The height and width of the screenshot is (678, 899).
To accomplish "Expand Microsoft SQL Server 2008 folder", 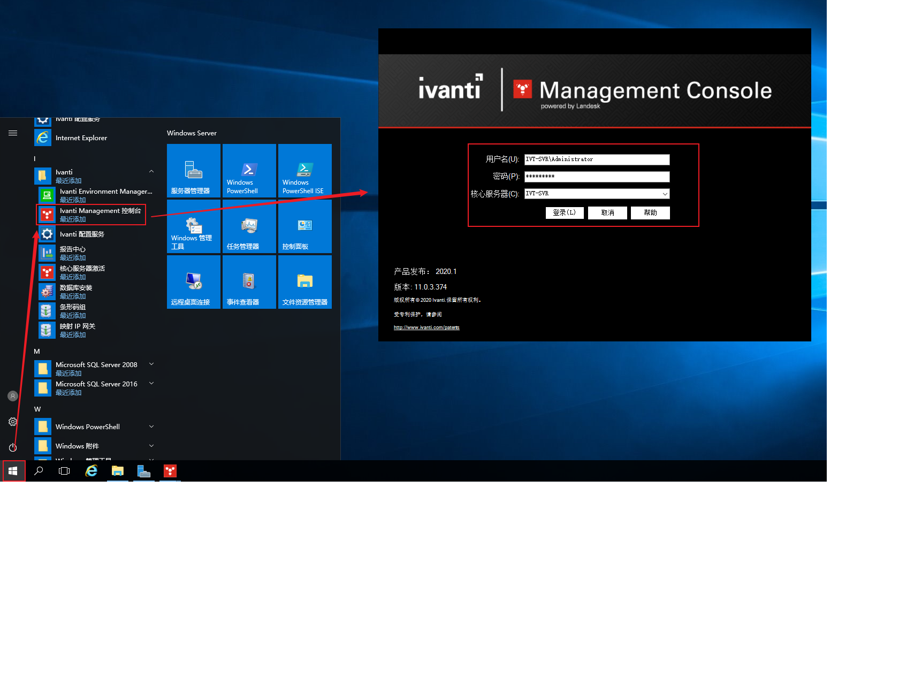I will pyautogui.click(x=151, y=364).
